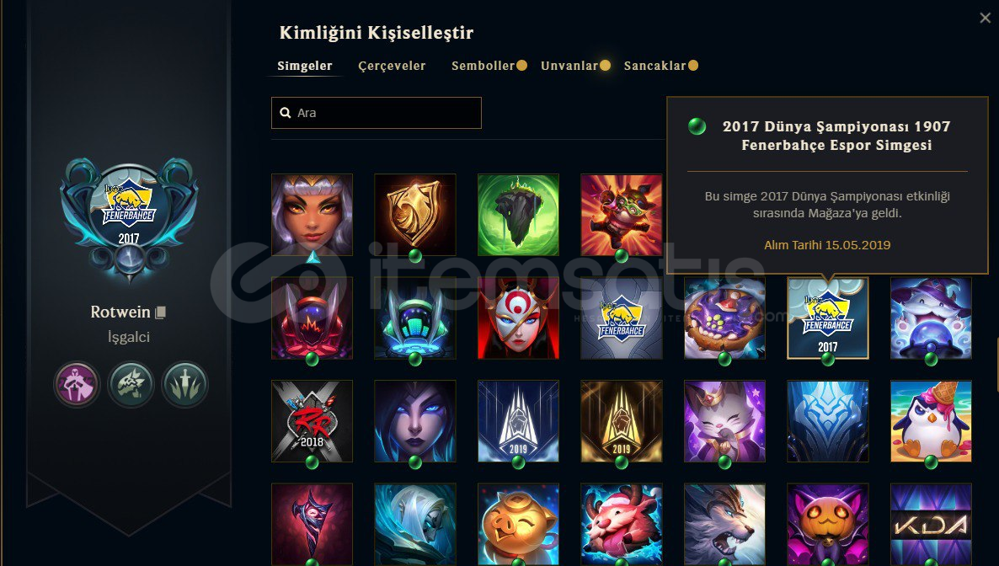
Task: Switch to the Semboller tab
Action: pyautogui.click(x=483, y=66)
